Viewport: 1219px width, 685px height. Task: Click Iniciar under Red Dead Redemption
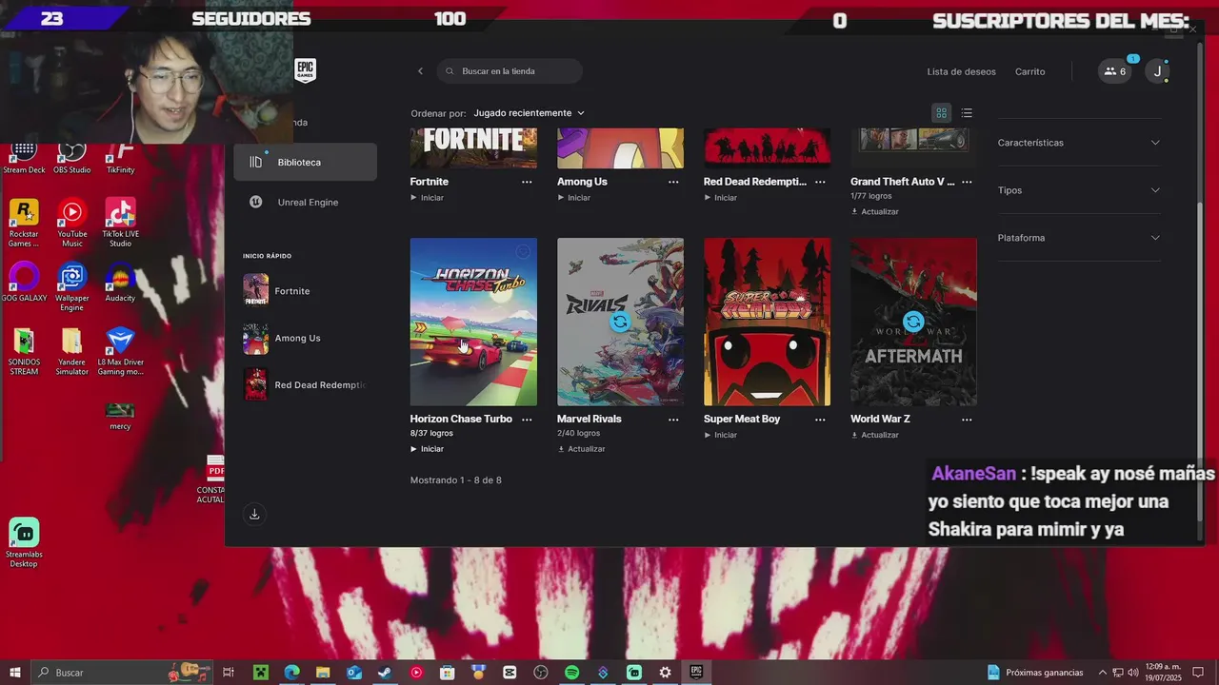click(720, 198)
